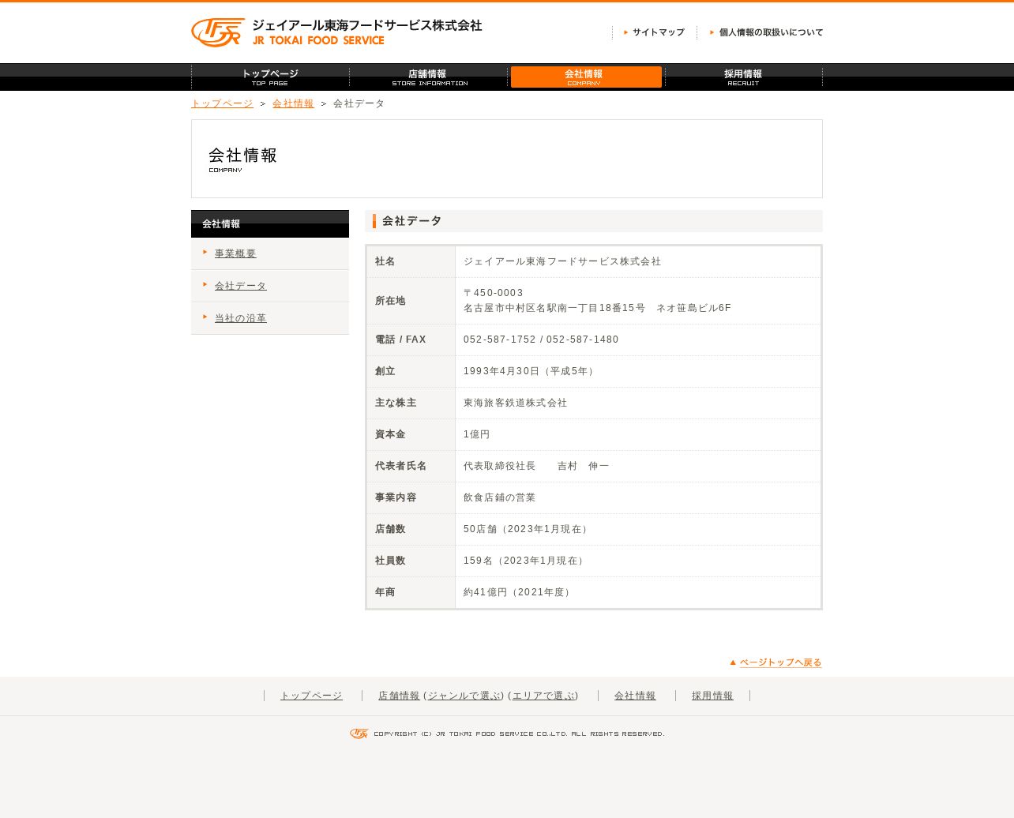1014x818 pixels.
Task: Click the large 会社情報 COMPANY page title
Action: [x=243, y=159]
